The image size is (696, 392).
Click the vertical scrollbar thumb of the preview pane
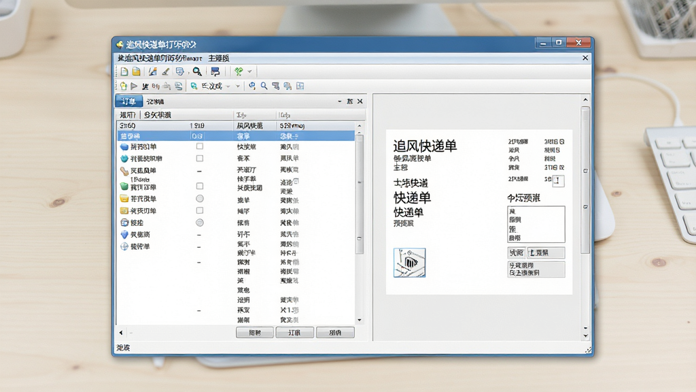click(x=585, y=180)
